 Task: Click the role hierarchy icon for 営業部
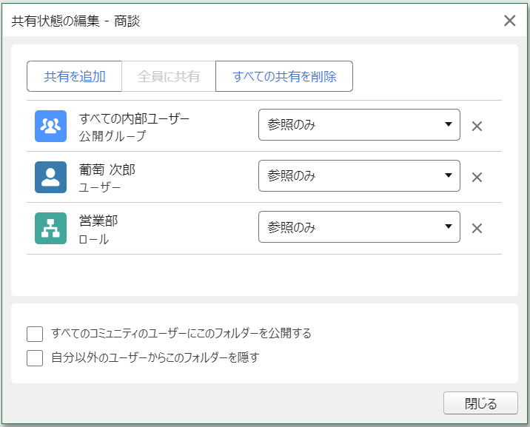[x=50, y=228]
